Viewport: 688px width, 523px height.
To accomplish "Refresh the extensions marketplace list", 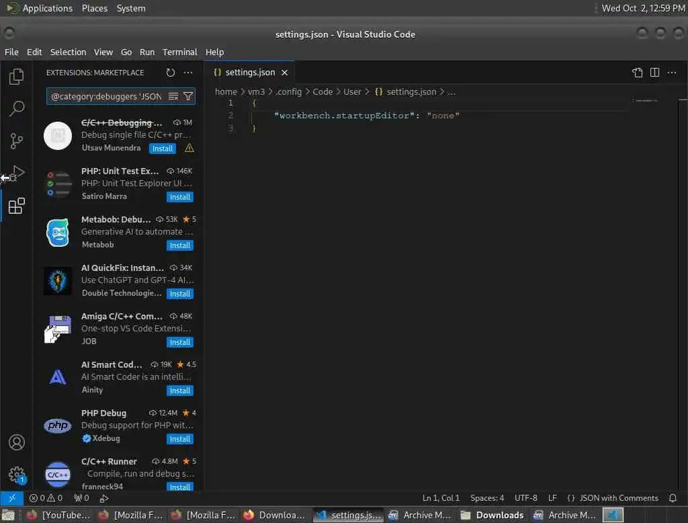I will pos(170,73).
